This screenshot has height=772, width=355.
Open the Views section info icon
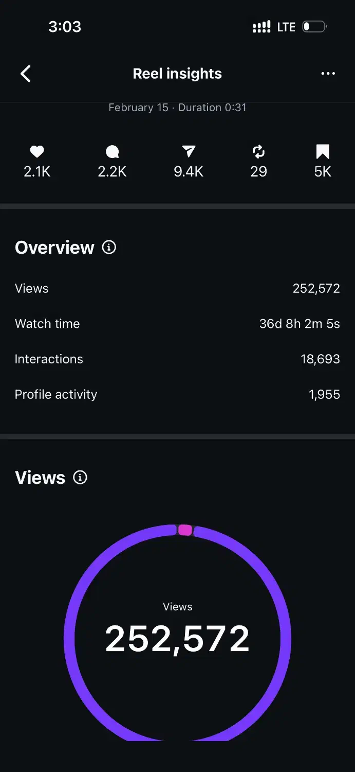tap(80, 478)
